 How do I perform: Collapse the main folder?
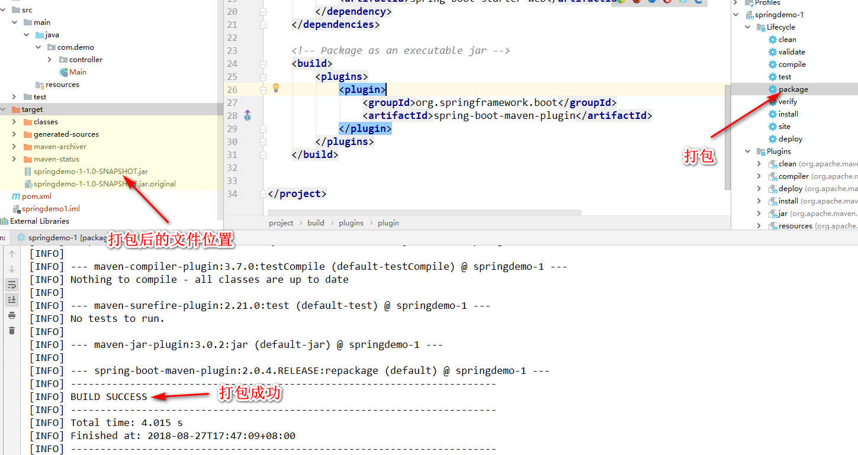coord(14,22)
